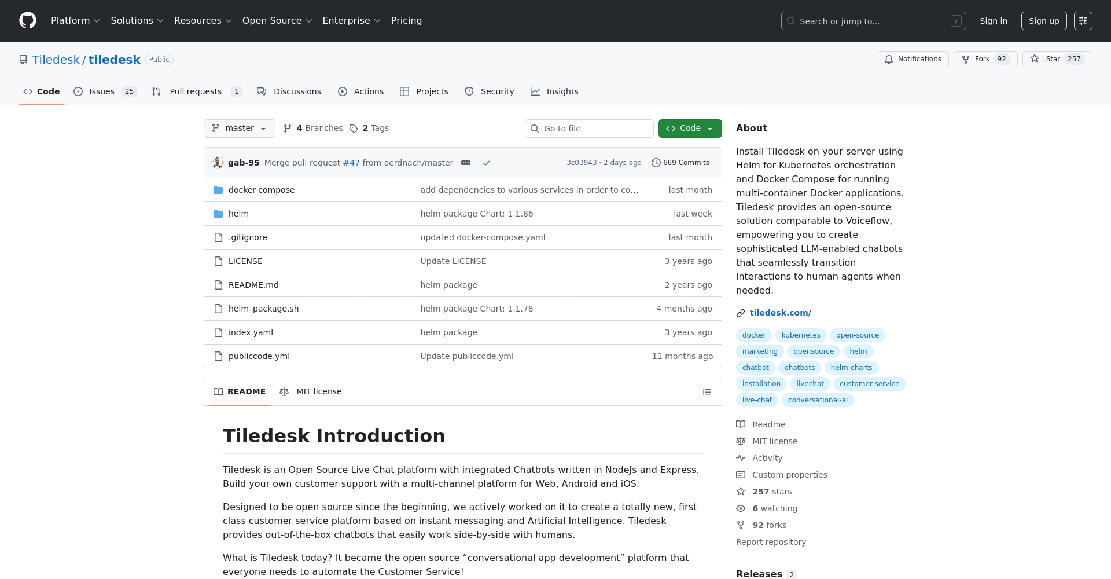This screenshot has height=579, width=1111.
Task: Open GitHub home via the GitHub logo
Action: [x=27, y=20]
